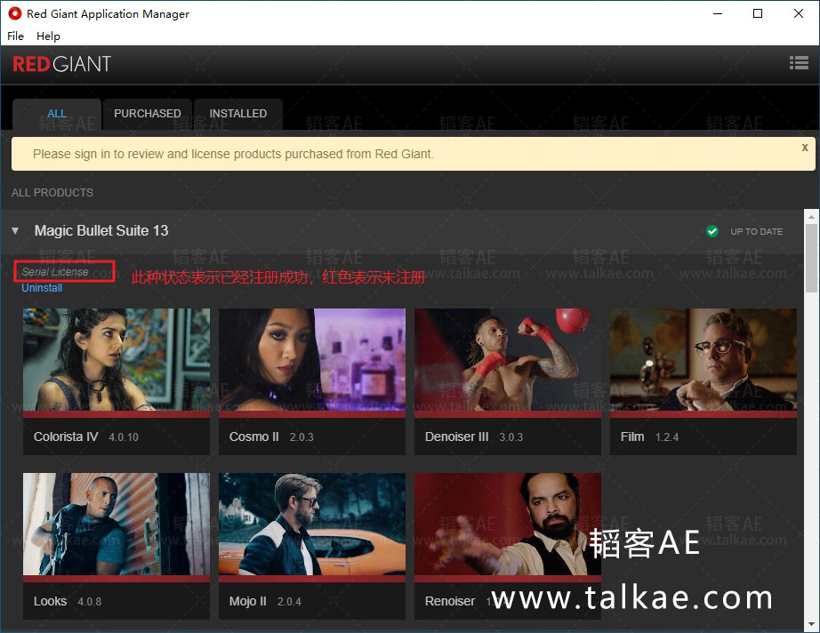This screenshot has height=633, width=820.
Task: Click the UP TO DATE status text
Action: [756, 231]
